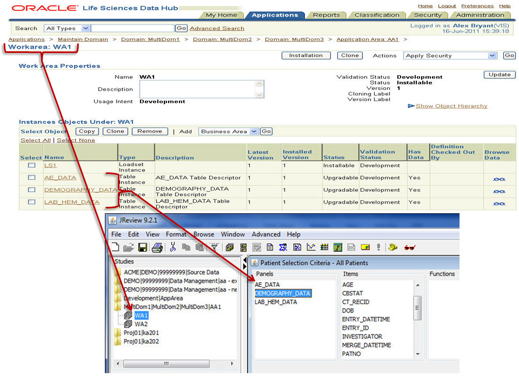The image size is (519, 378).
Task: Click the New document icon in JReview toolbar
Action: 115,247
